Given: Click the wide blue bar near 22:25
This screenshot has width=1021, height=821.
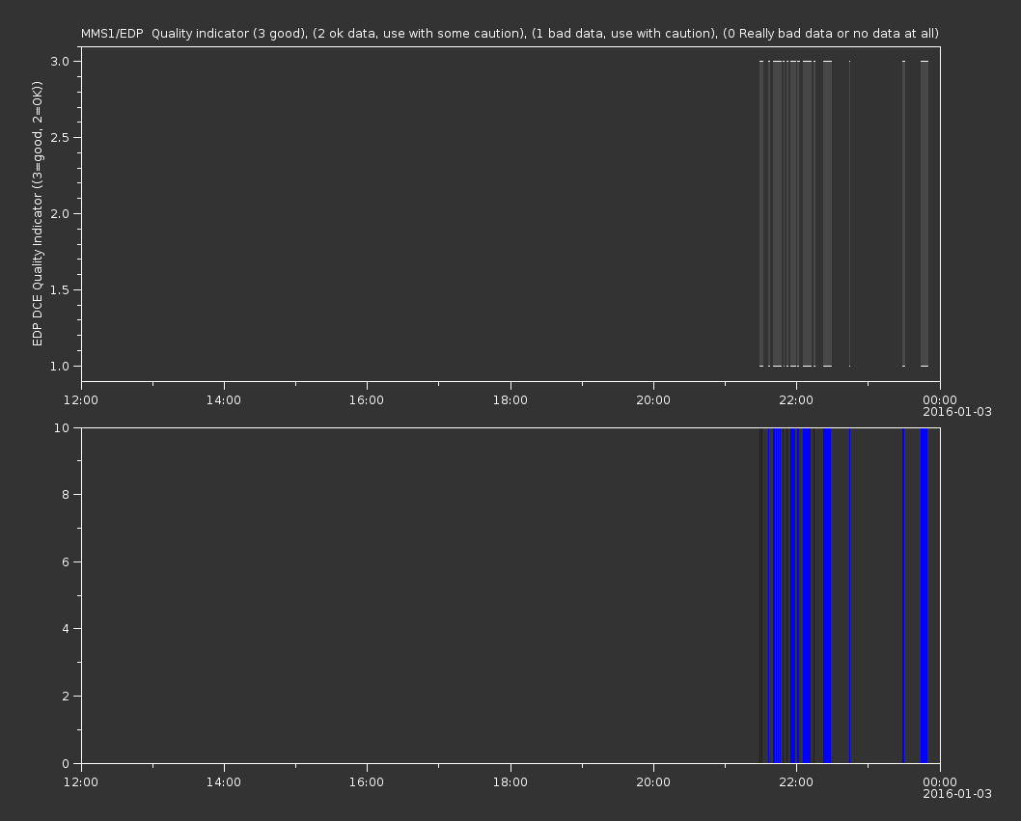Looking at the screenshot, I should [827, 595].
